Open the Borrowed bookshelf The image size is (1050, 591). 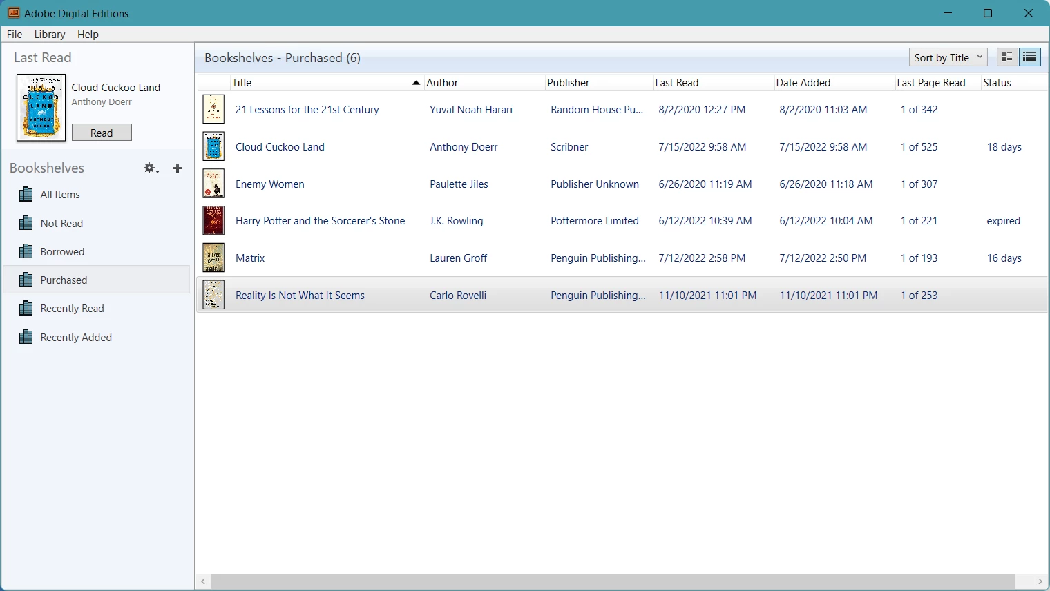pos(97,251)
